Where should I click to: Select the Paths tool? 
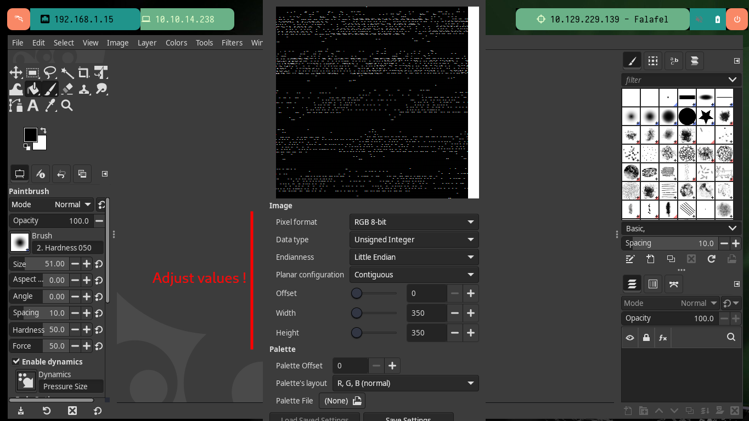coord(16,105)
